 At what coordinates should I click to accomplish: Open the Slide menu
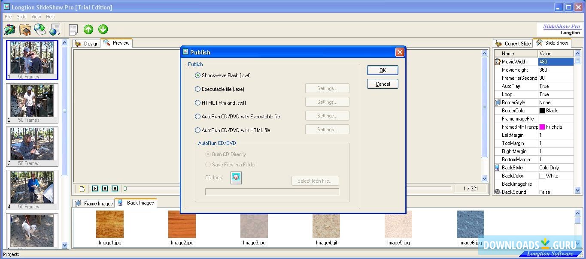(21, 17)
